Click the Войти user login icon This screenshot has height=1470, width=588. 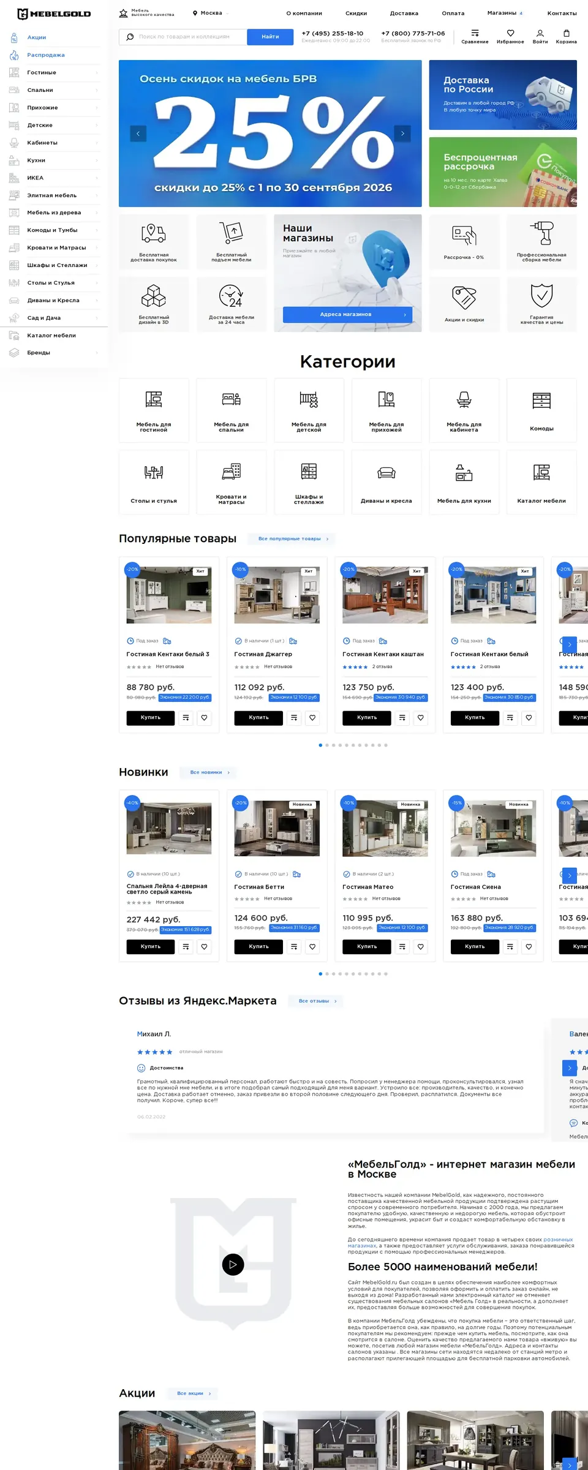540,33
